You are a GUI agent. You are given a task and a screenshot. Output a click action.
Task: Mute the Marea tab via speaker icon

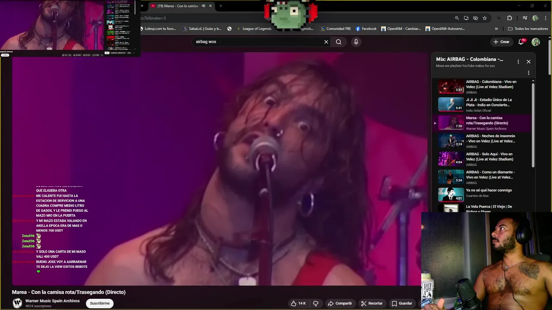(204, 6)
